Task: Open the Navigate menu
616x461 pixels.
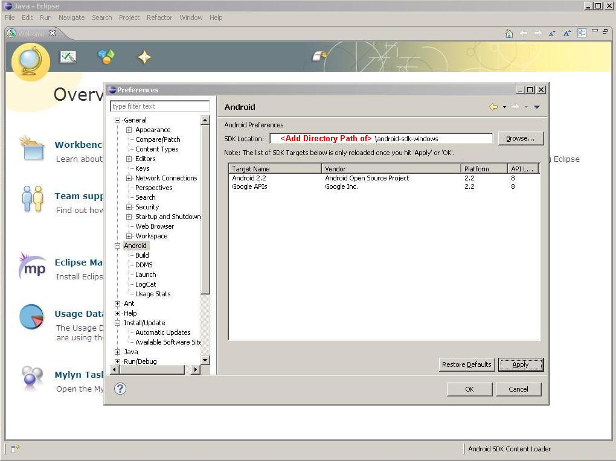Action: 71,17
